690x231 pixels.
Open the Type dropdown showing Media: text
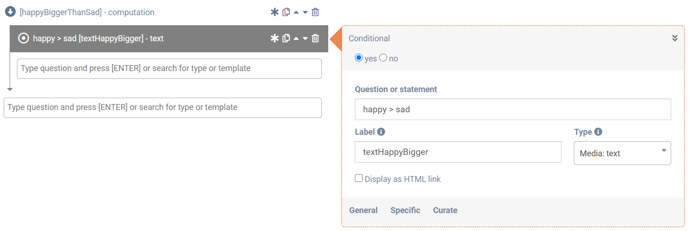tap(622, 153)
